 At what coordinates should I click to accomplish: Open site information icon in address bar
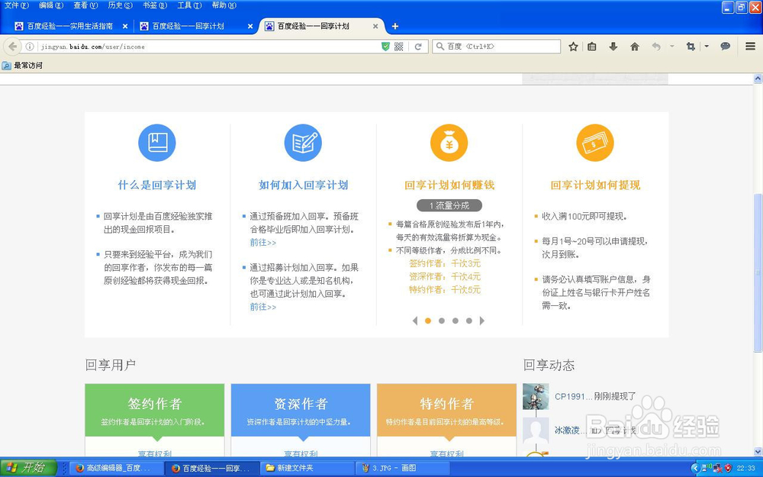pos(30,47)
